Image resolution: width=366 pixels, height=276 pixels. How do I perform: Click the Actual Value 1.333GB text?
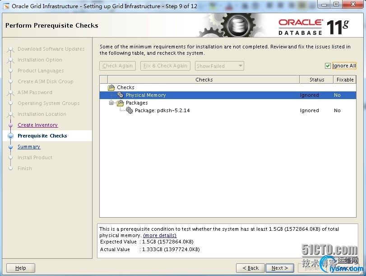point(171,249)
